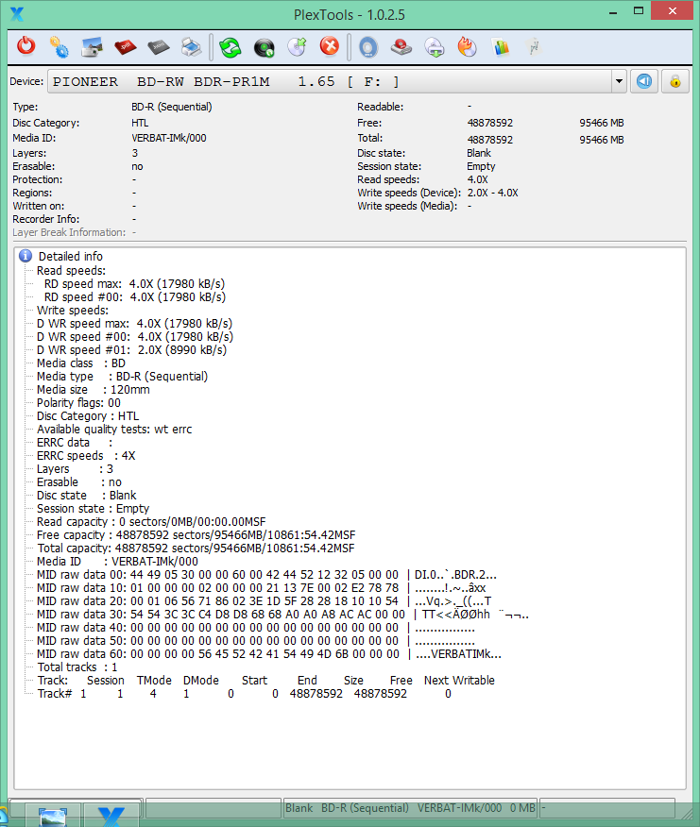Select the Read speeds tree node
Viewport: 700px width, 827px height.
tap(71, 271)
